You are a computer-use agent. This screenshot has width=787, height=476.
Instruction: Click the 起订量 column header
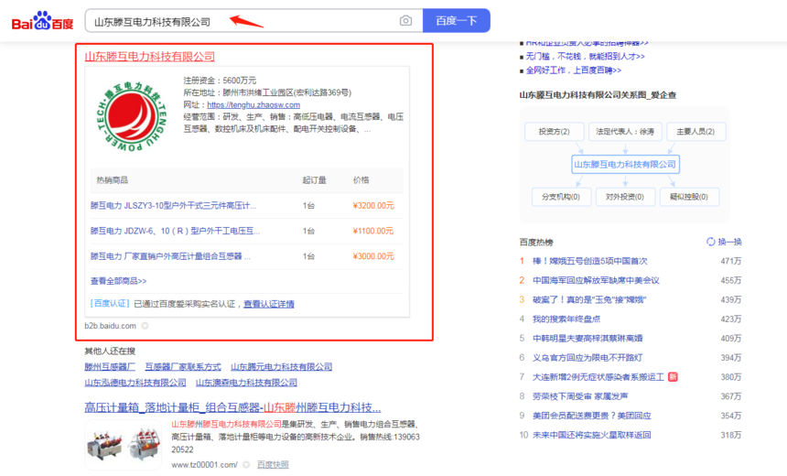tap(314, 180)
